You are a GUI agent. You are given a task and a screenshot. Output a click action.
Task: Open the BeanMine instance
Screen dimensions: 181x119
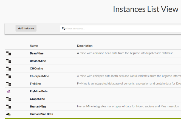[36, 53]
